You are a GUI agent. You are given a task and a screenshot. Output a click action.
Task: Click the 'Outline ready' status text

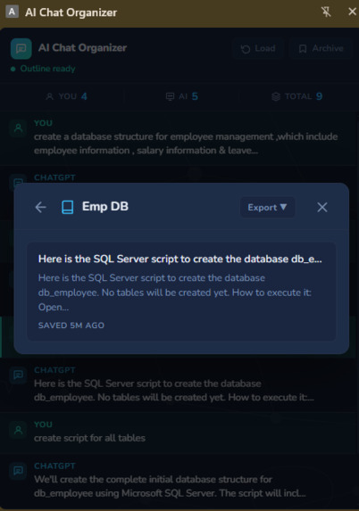point(47,69)
